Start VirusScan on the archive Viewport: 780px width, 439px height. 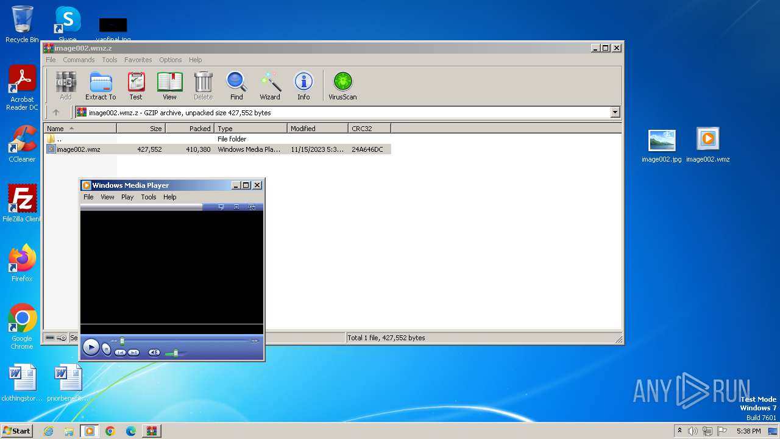coord(342,86)
